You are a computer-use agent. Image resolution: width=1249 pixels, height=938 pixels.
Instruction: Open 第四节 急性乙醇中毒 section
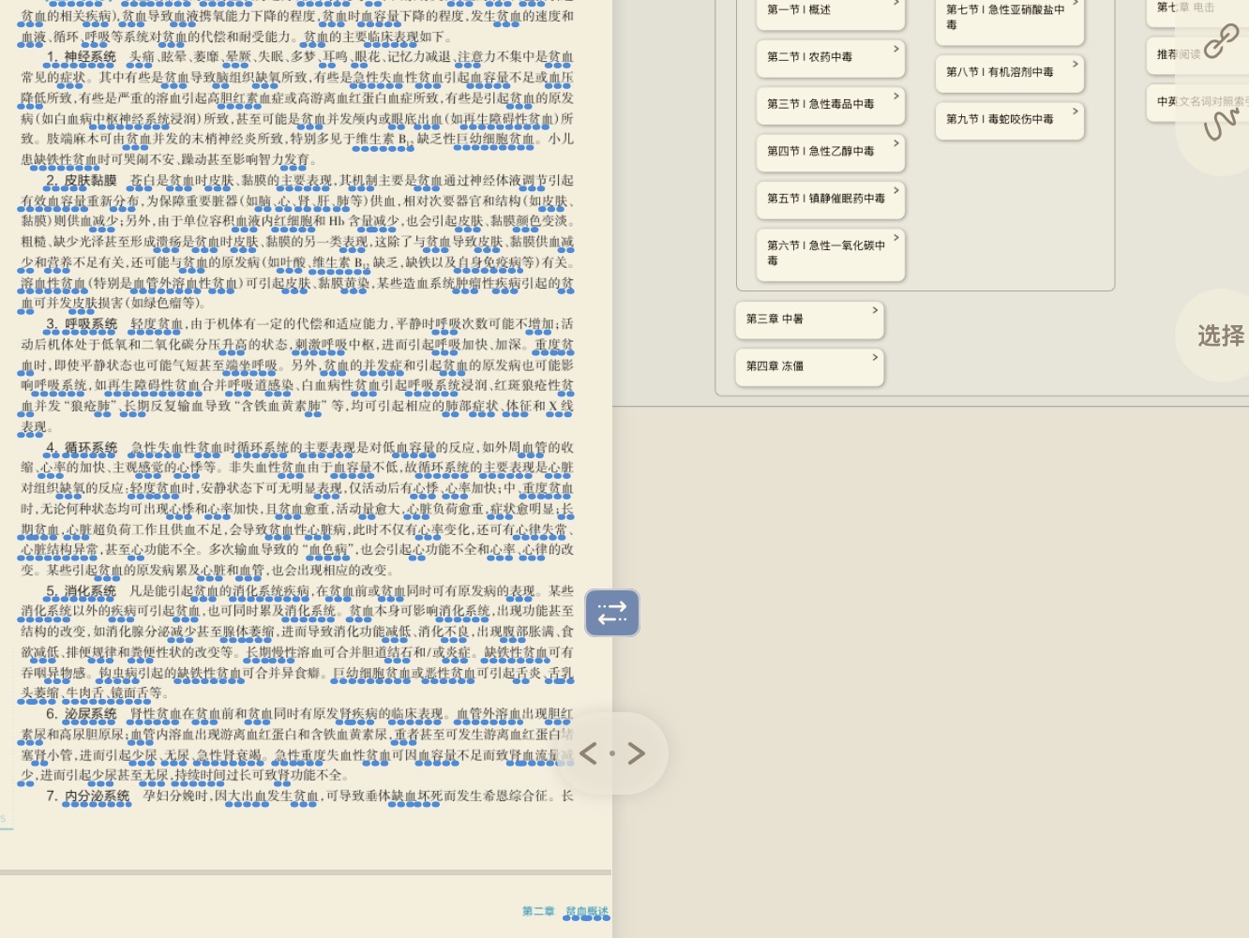pyautogui.click(x=830, y=151)
